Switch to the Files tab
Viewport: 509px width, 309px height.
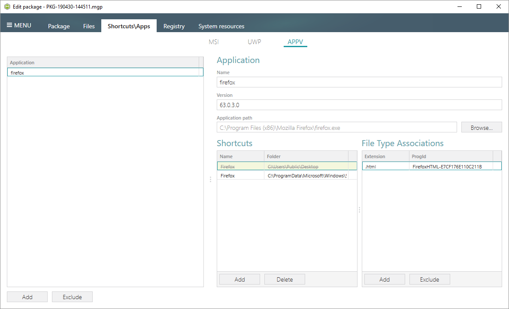point(88,26)
